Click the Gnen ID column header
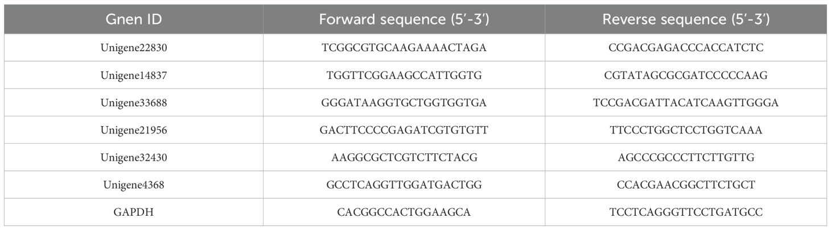831x230 pixels. click(134, 19)
